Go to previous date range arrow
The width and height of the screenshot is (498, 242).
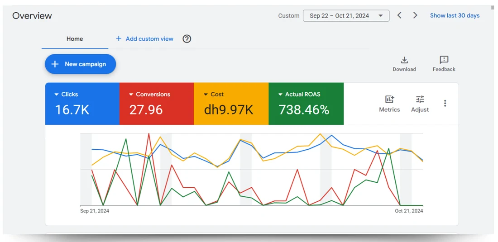coord(400,15)
